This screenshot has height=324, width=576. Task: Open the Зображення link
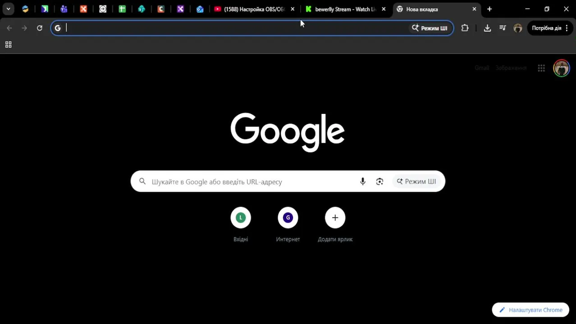point(511,68)
